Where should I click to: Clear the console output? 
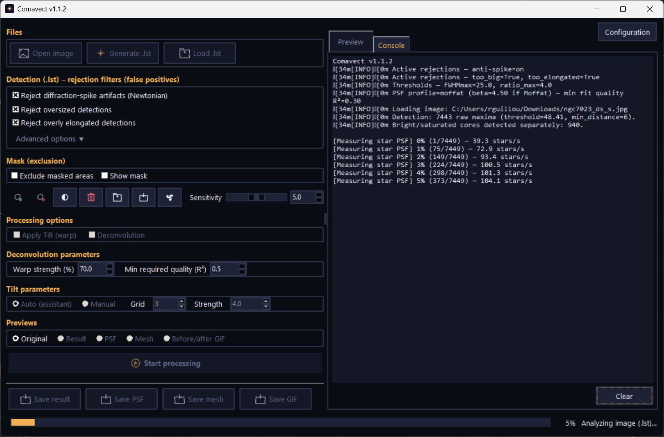pyautogui.click(x=624, y=396)
